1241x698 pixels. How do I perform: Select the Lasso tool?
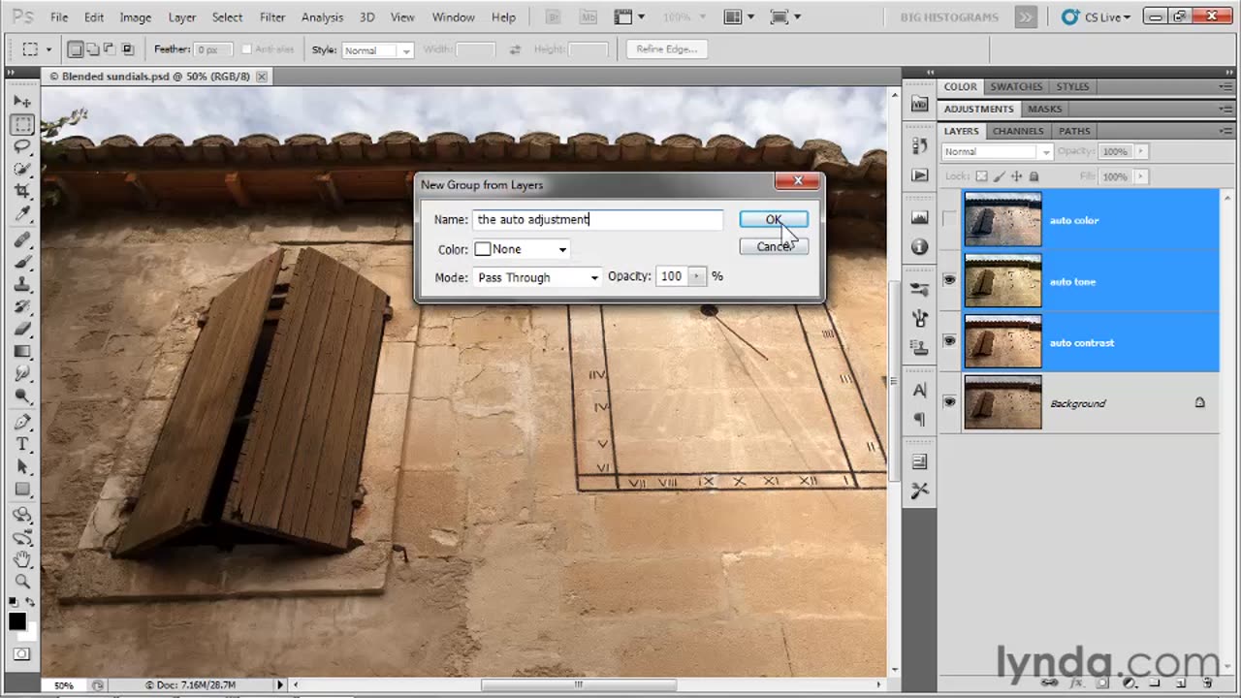(22, 146)
